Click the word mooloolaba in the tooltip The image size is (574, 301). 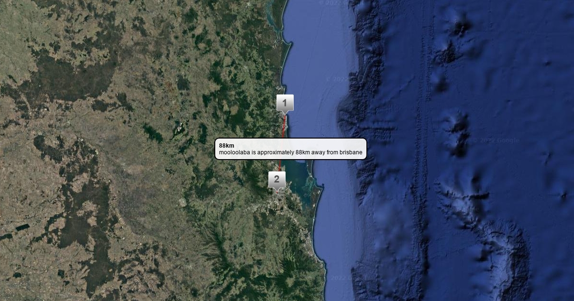pyautogui.click(x=234, y=152)
